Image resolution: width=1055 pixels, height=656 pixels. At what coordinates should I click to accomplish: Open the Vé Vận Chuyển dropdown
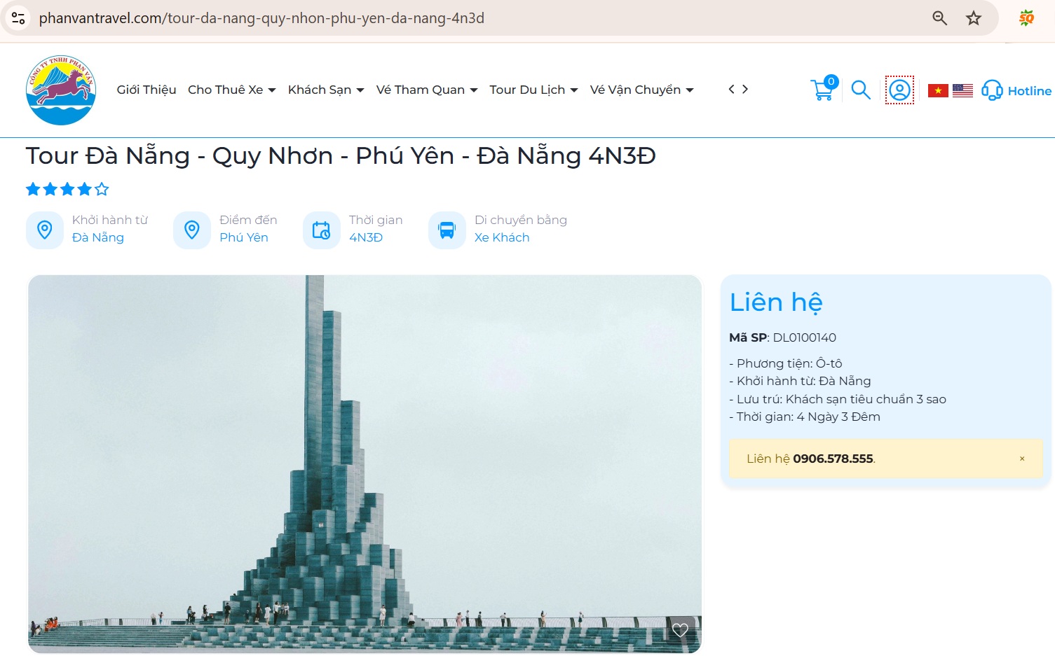(x=636, y=90)
